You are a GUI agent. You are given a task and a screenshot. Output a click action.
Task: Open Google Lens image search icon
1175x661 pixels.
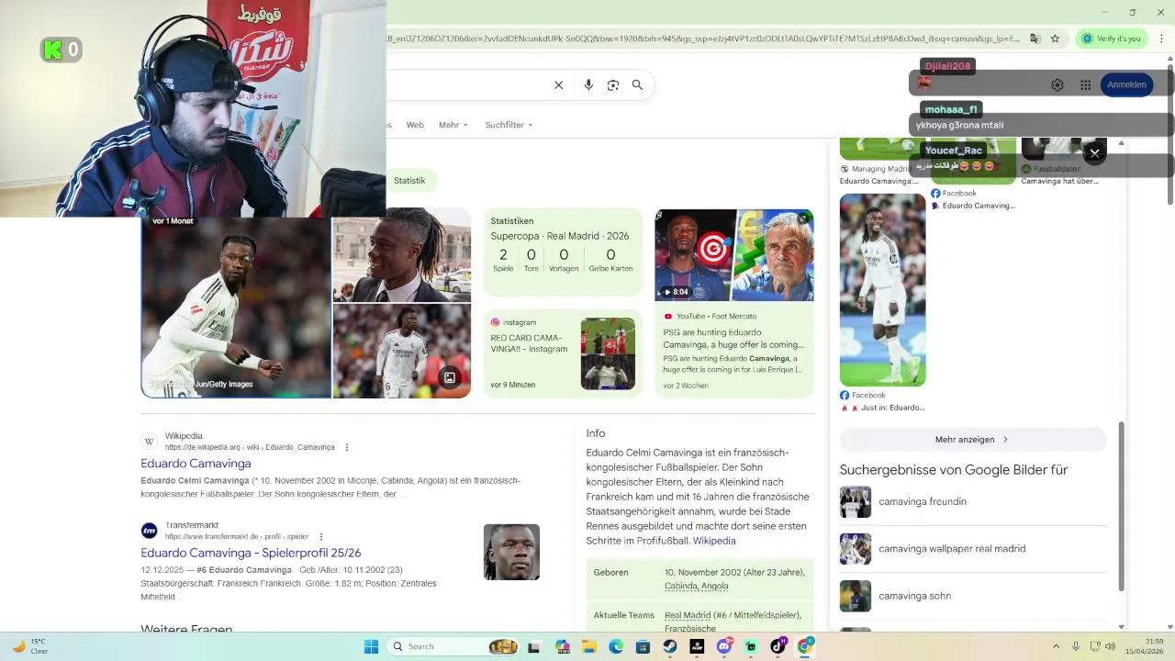(613, 84)
